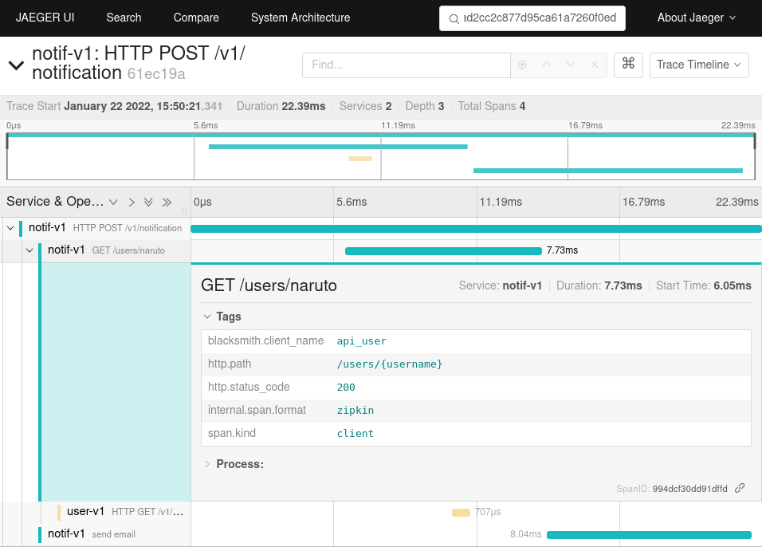
Task: Focus the Find input field
Action: 407,65
